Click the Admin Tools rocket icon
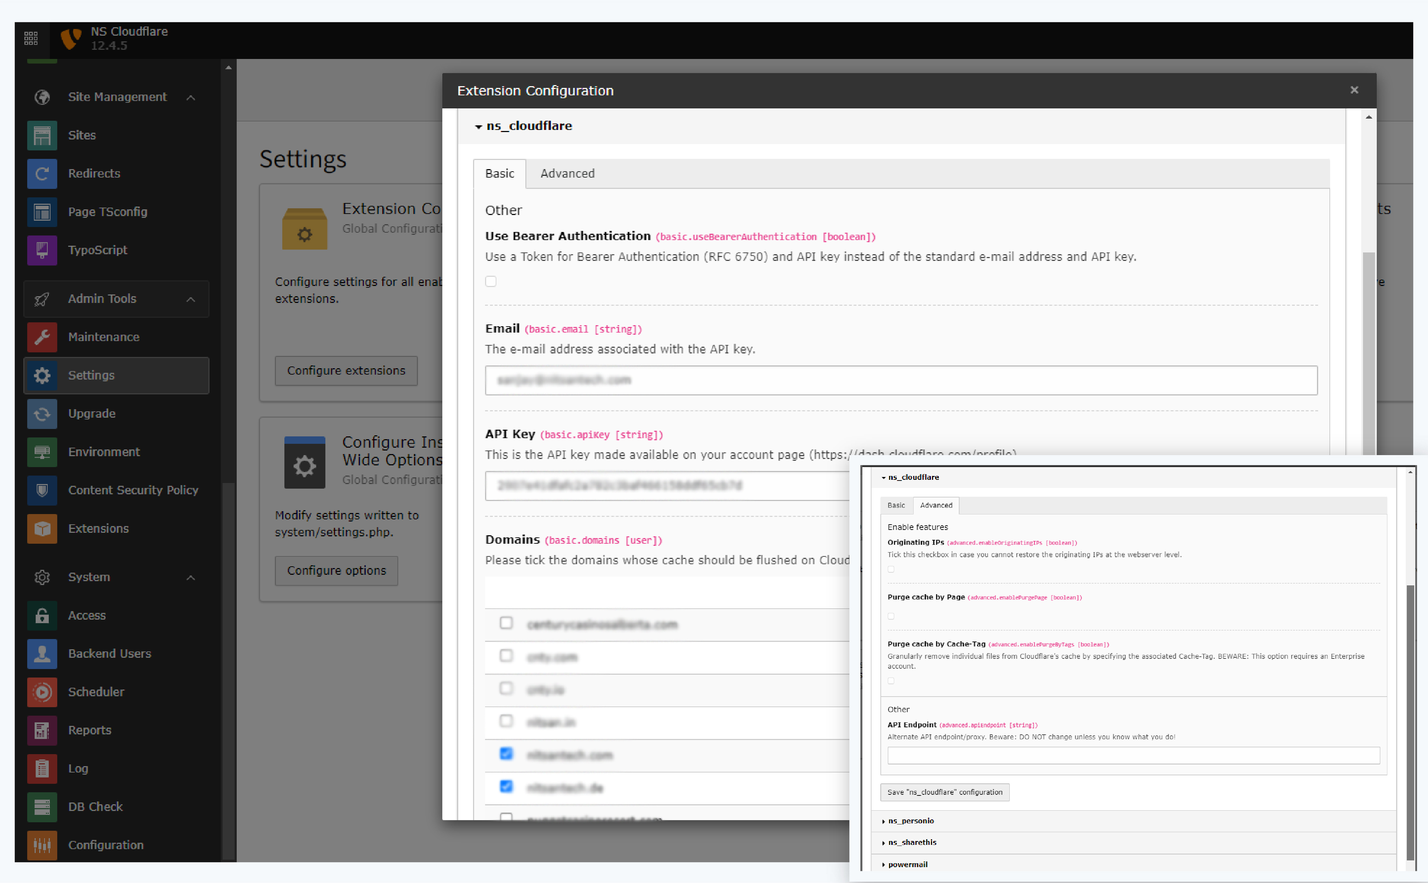This screenshot has height=883, width=1428. point(42,299)
